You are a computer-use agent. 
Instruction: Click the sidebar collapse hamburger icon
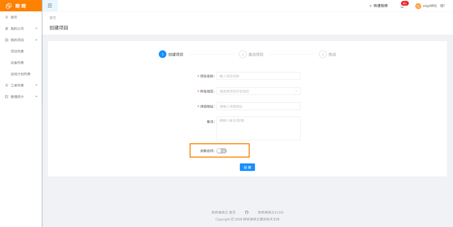50,6
